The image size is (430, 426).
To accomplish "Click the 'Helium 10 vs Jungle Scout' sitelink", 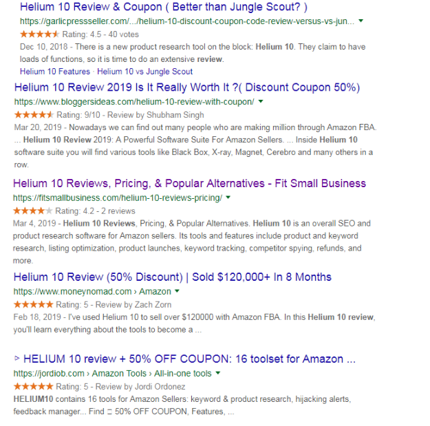I will [144, 72].
